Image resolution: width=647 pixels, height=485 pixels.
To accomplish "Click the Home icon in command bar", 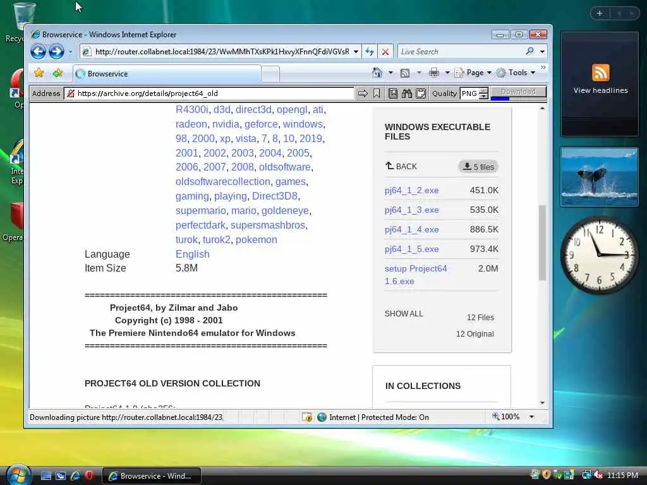I will 377,73.
